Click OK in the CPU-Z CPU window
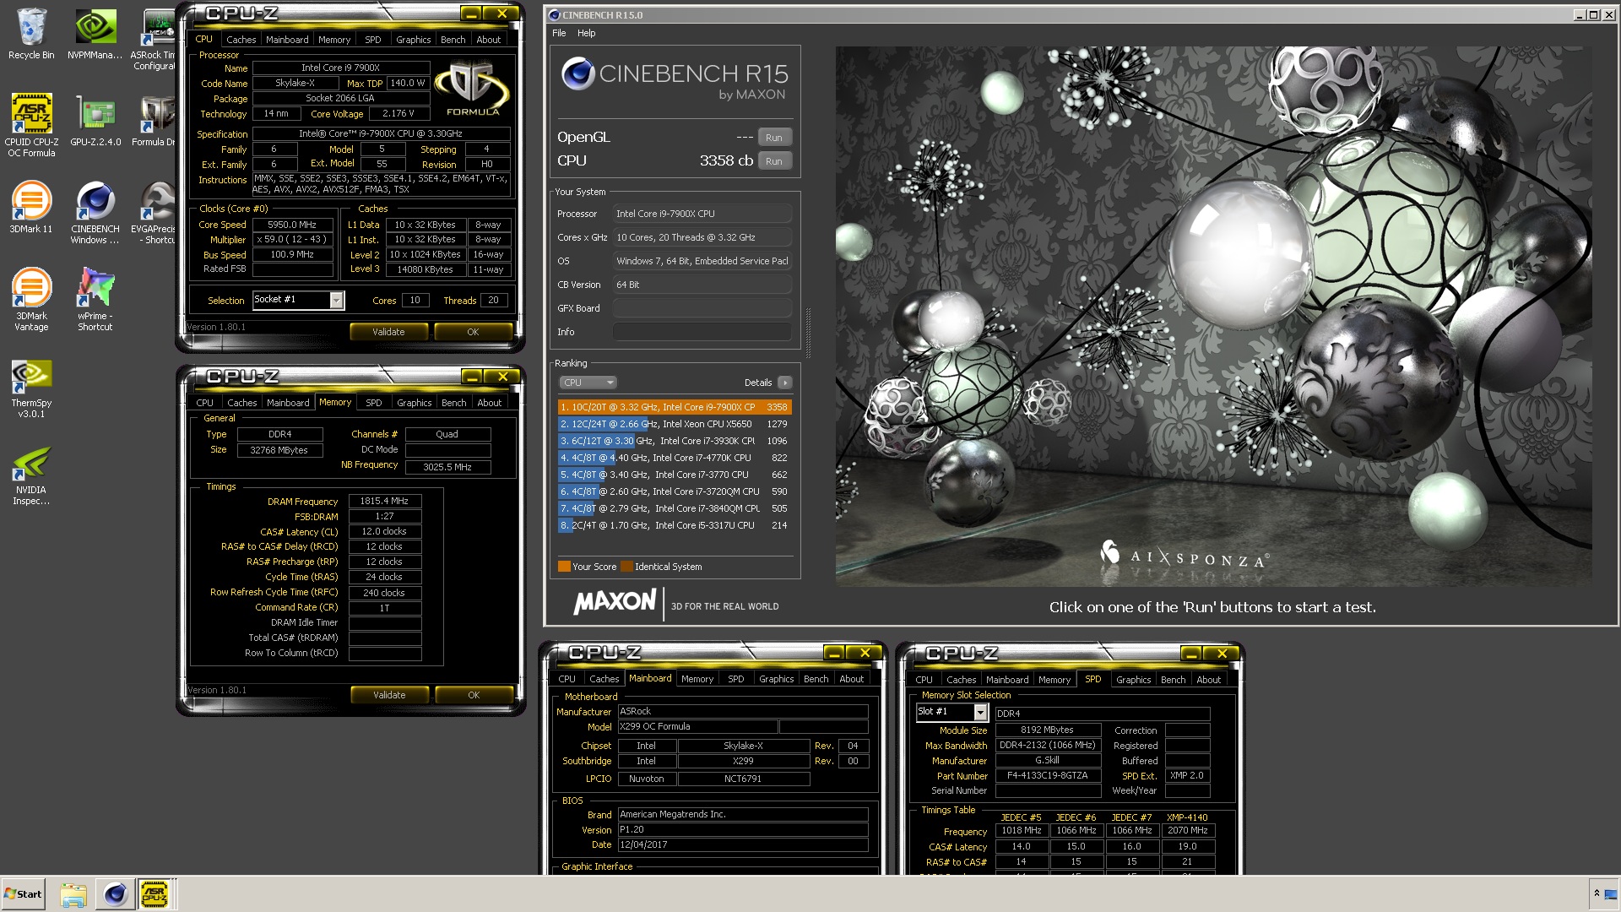The height and width of the screenshot is (912, 1621). (473, 332)
